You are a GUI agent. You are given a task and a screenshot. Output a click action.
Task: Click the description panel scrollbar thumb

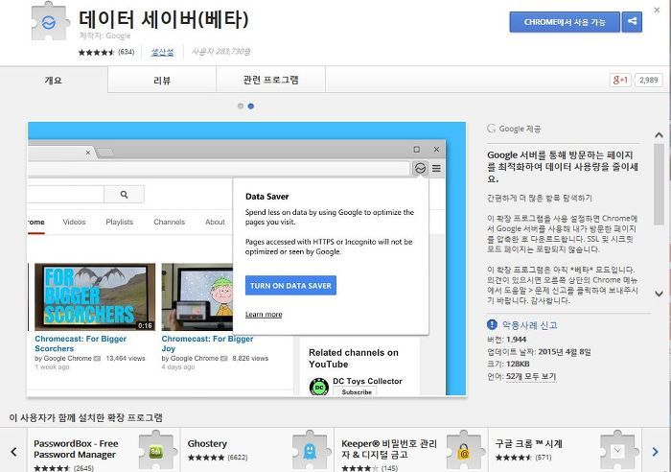[659, 184]
